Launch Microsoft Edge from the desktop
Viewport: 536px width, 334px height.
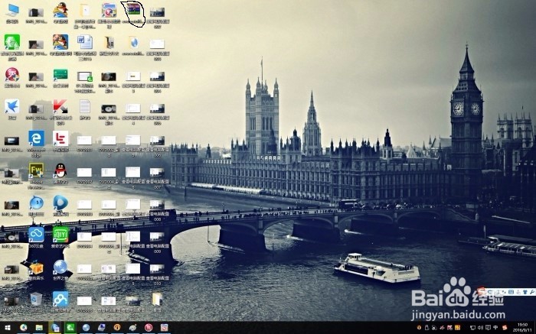(36, 138)
